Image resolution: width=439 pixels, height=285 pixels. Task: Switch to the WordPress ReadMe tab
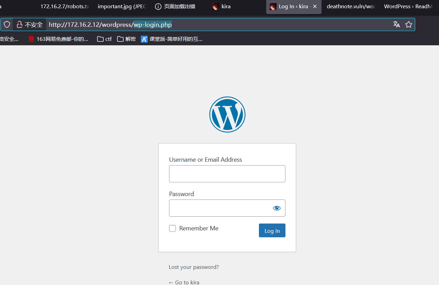coord(408,7)
